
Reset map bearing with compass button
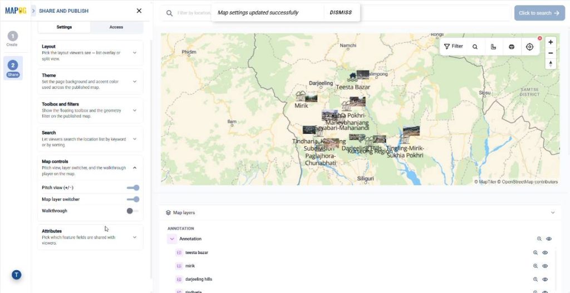(x=551, y=64)
